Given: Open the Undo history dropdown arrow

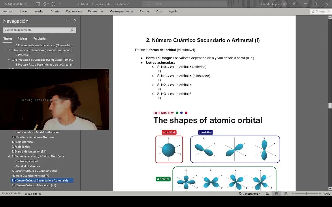Looking at the screenshot, I should point(48,4).
